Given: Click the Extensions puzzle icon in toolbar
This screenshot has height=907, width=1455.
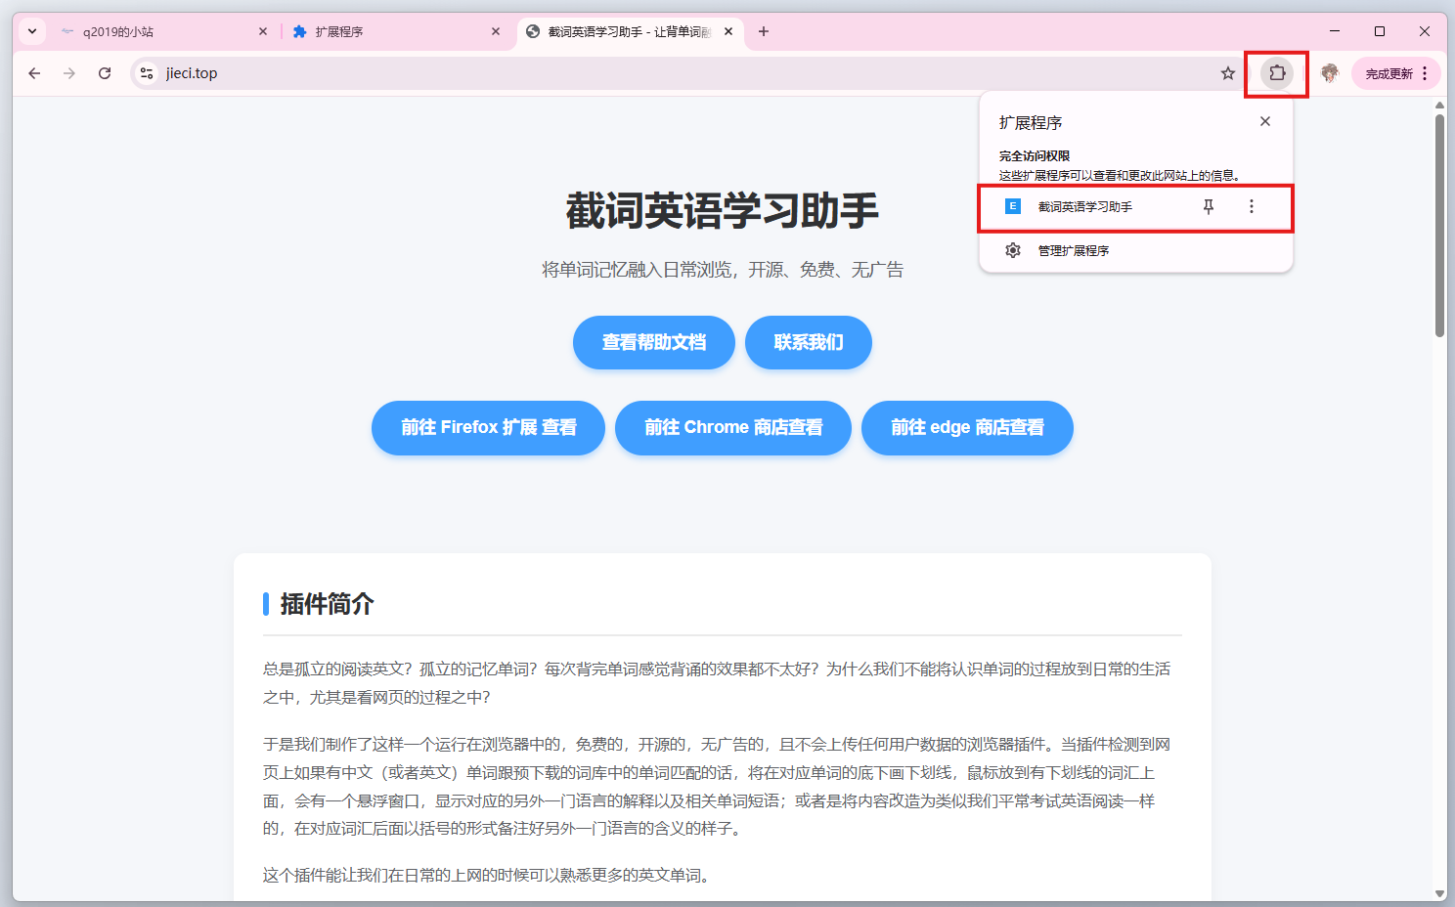Looking at the screenshot, I should (1276, 73).
